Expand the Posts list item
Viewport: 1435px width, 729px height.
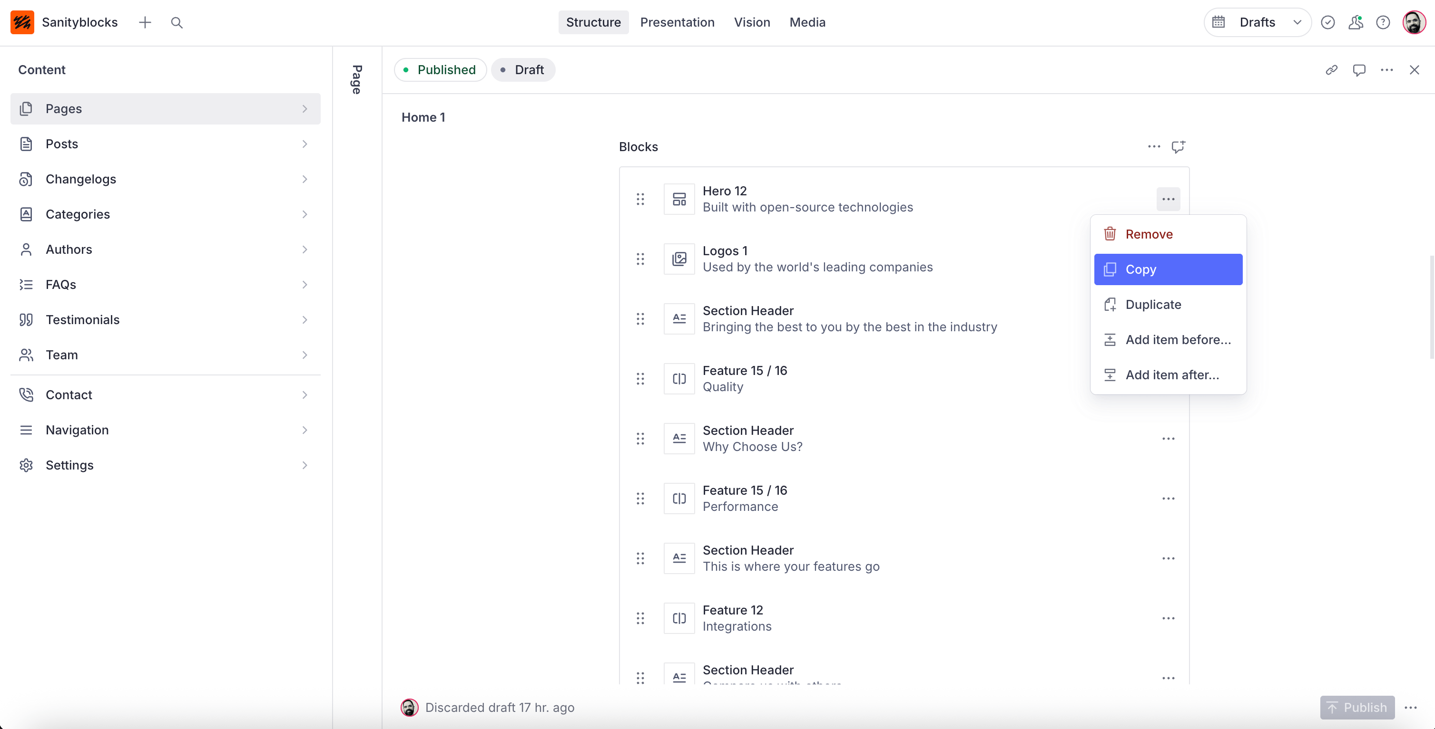pyautogui.click(x=166, y=144)
